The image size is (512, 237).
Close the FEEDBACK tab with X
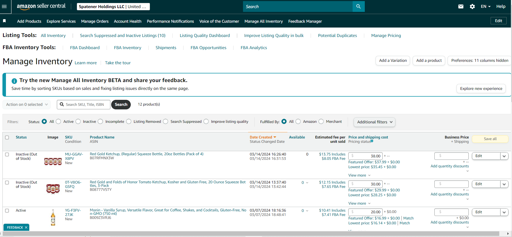pyautogui.click(x=26, y=228)
